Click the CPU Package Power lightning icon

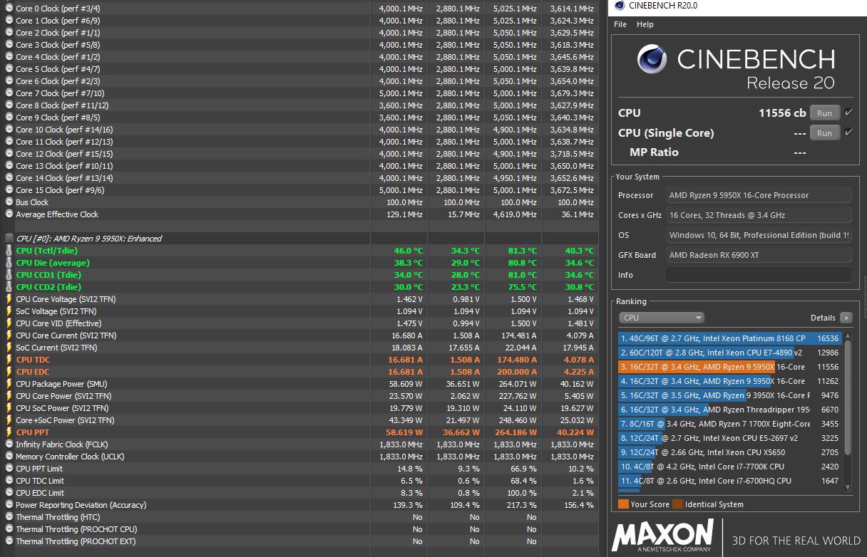9,384
